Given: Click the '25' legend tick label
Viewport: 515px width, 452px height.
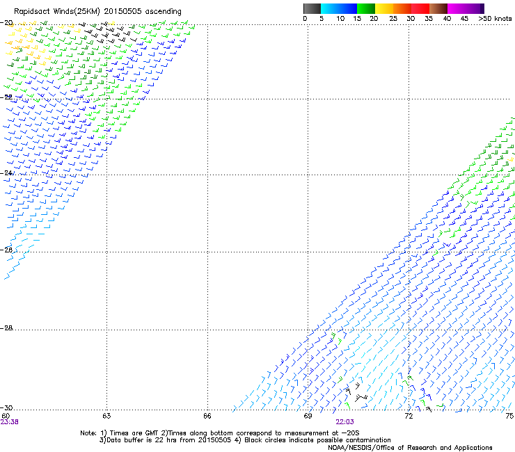Looking at the screenshot, I should pyautogui.click(x=393, y=19).
